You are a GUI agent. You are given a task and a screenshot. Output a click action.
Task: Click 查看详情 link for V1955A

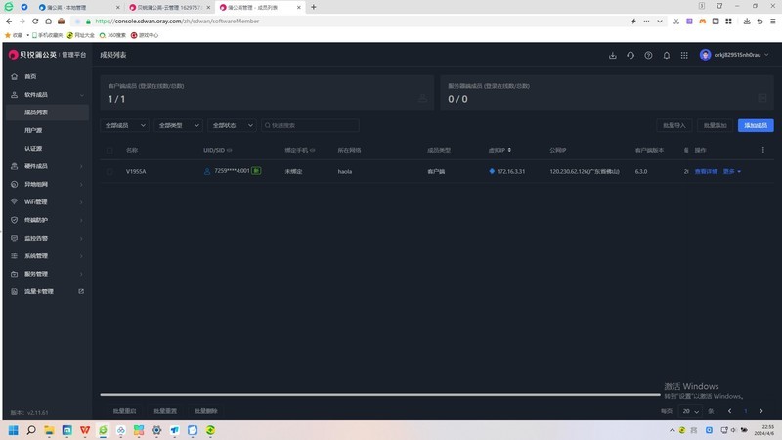pos(706,172)
